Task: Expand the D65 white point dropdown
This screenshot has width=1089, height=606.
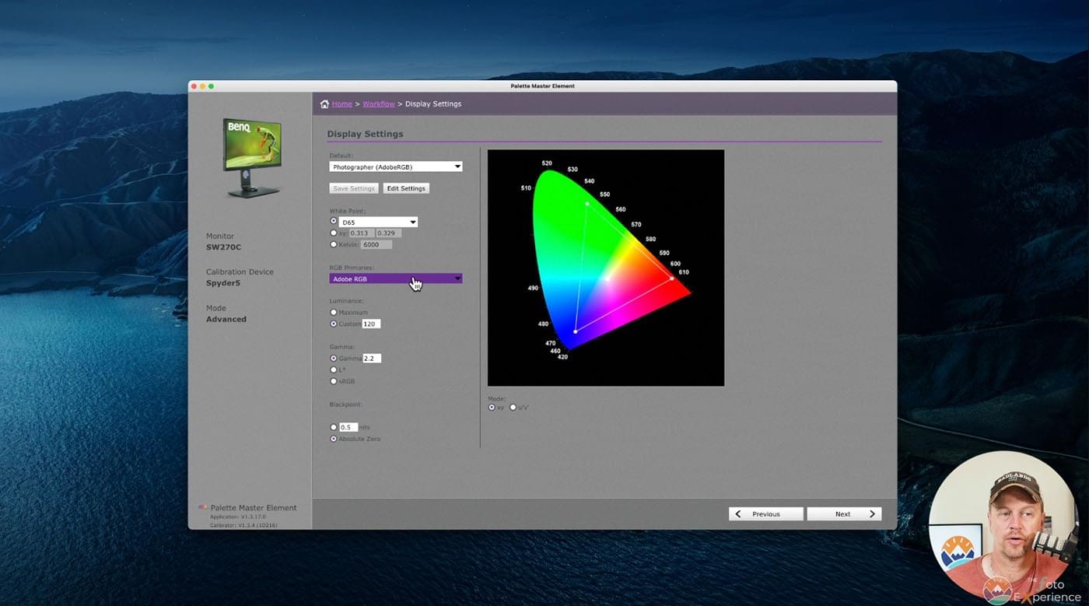Action: click(379, 222)
